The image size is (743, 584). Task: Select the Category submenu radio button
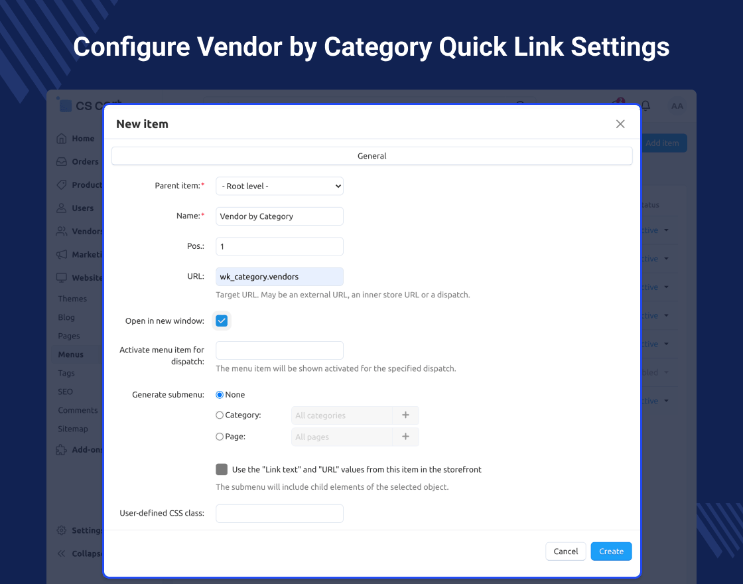tap(220, 415)
